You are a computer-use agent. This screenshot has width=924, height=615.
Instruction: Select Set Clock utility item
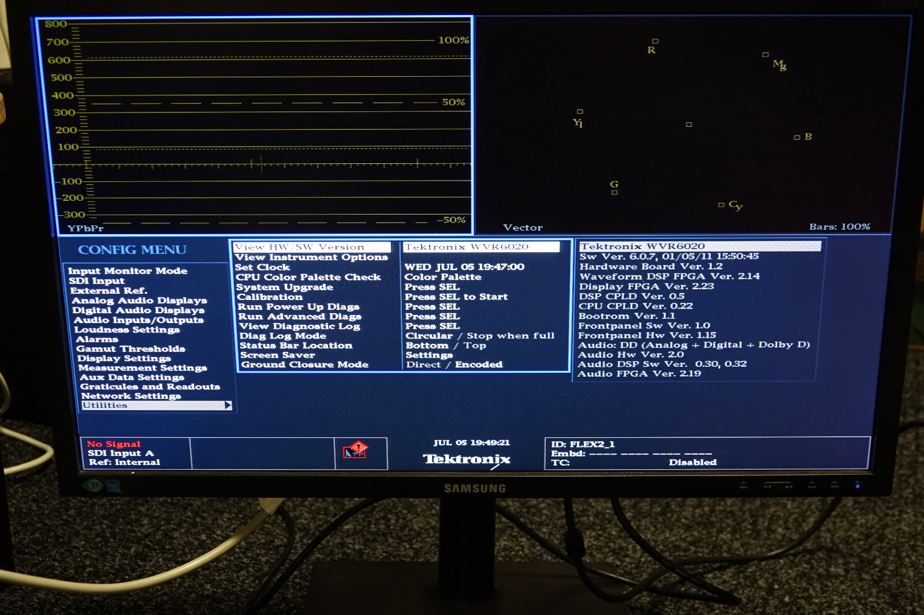pos(262,267)
